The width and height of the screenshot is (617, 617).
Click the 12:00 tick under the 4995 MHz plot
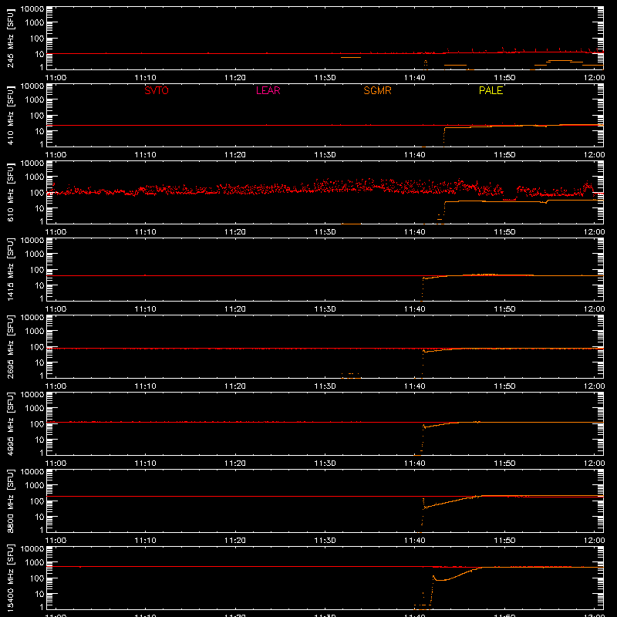pyautogui.click(x=594, y=464)
